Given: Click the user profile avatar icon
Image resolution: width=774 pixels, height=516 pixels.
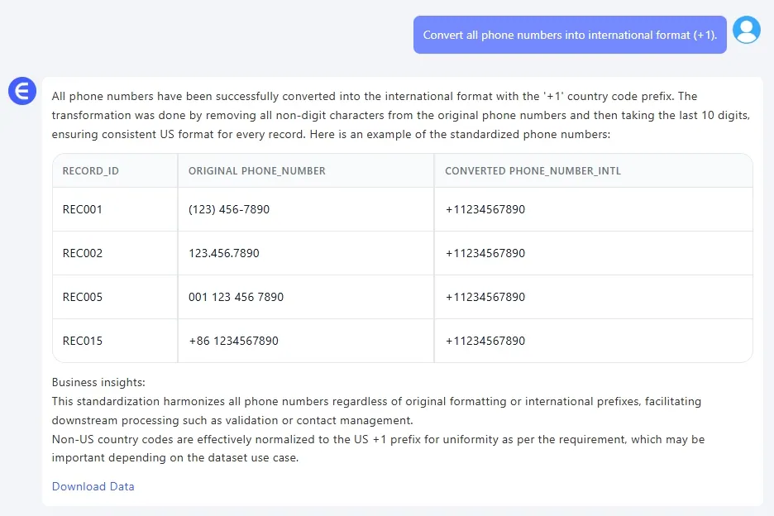Looking at the screenshot, I should [x=747, y=31].
